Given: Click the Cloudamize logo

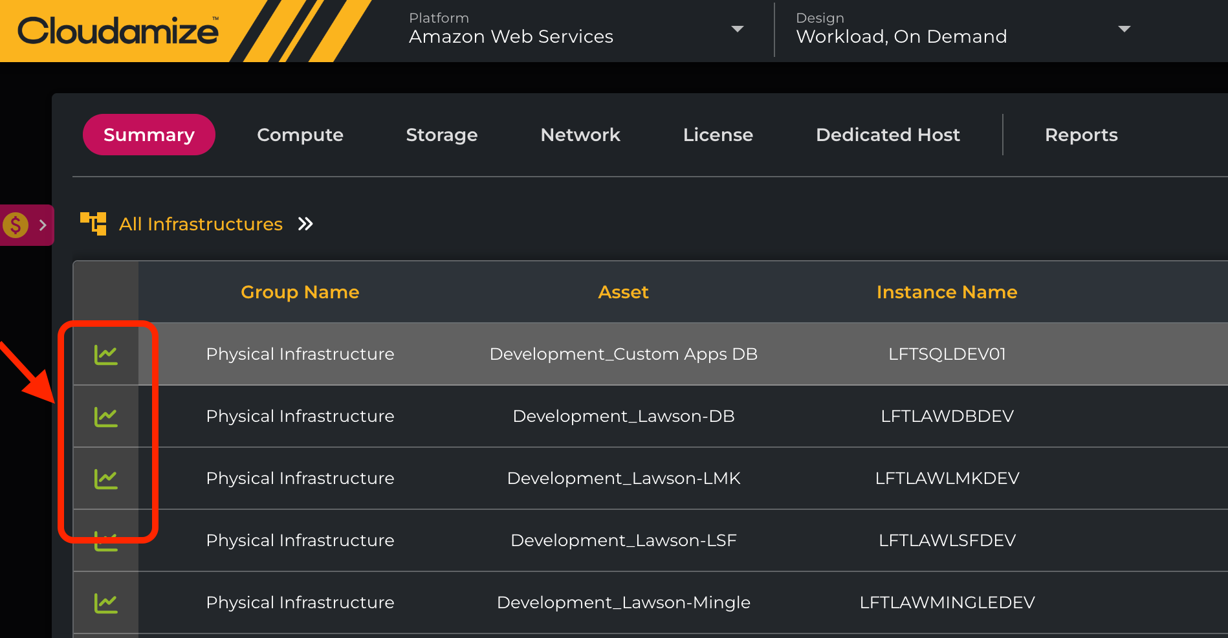Looking at the screenshot, I should click(118, 30).
